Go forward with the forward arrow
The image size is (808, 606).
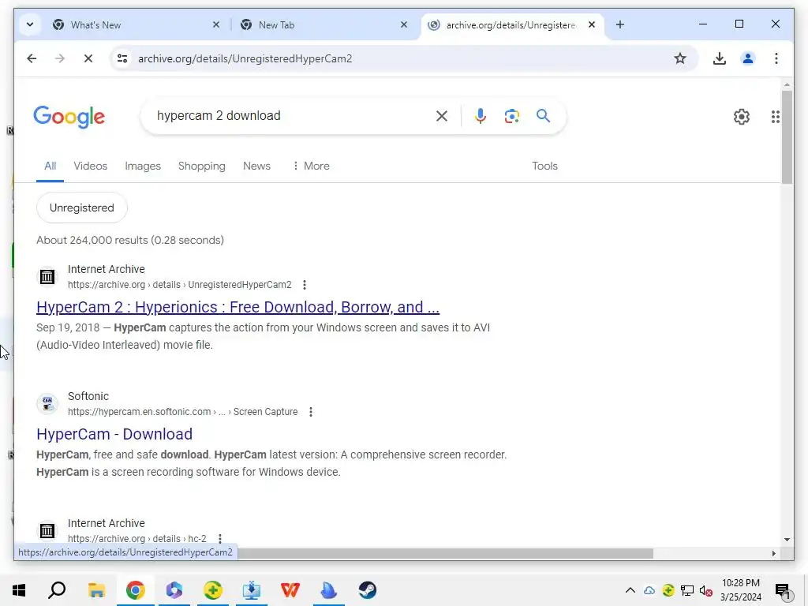60,58
